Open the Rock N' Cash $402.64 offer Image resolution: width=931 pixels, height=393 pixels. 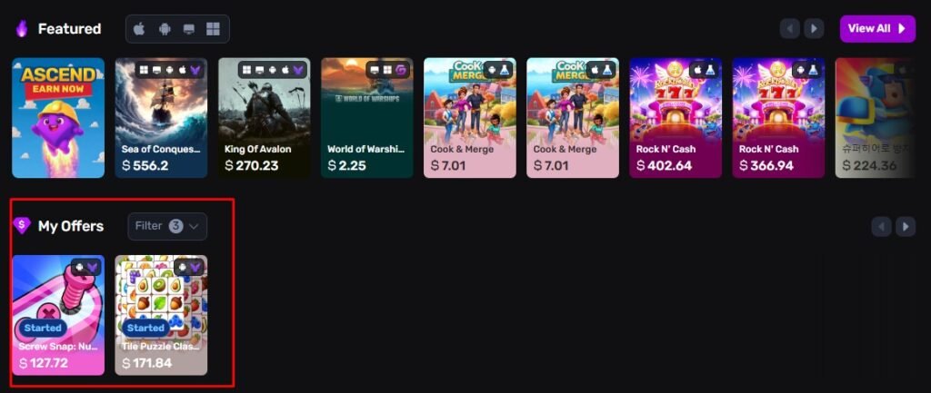[x=676, y=117]
